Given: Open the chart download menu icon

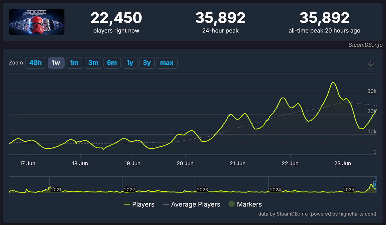Looking at the screenshot, I should [x=371, y=64].
